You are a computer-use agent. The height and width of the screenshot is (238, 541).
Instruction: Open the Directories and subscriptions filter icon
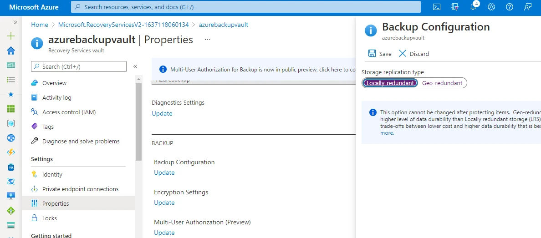455,7
